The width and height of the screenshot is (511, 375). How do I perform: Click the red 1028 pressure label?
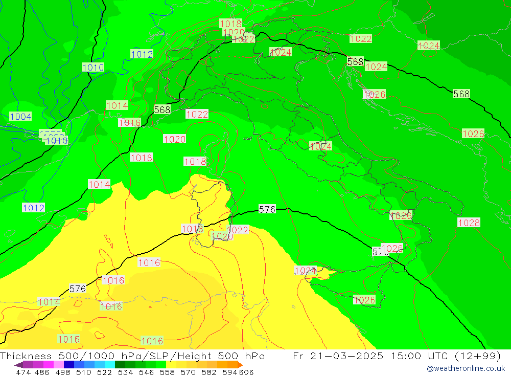click(469, 223)
